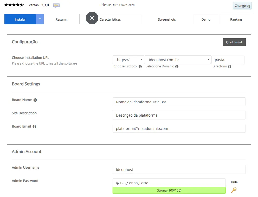Click the reviews comment bubble icon
This screenshot has width=258, height=197.
point(56,5)
